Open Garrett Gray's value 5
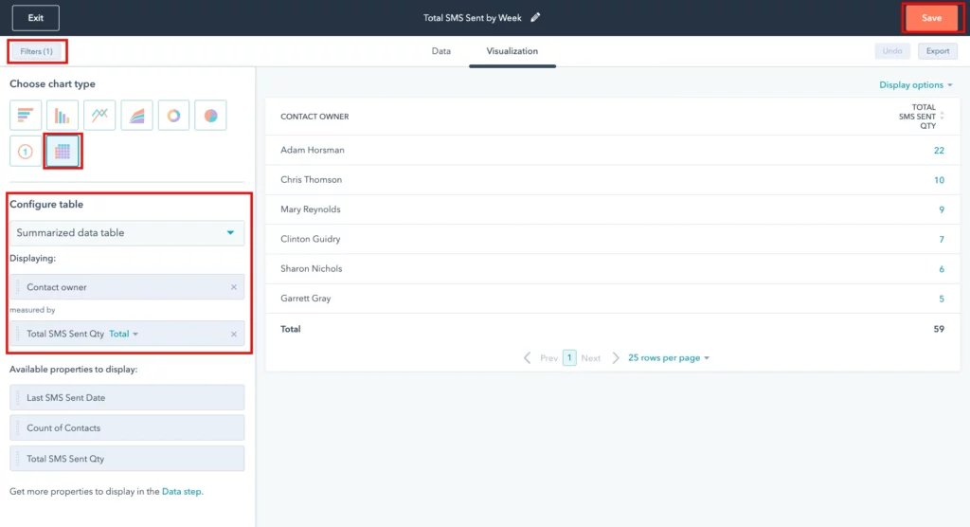This screenshot has width=970, height=527. pos(942,299)
